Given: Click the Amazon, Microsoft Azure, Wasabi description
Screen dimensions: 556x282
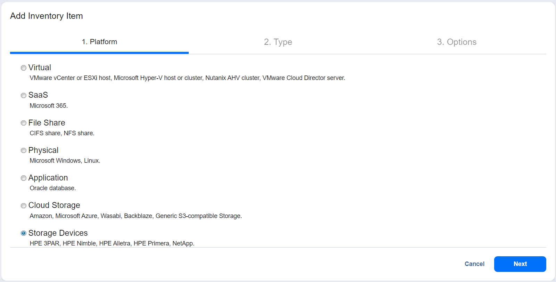Looking at the screenshot, I should pos(136,216).
